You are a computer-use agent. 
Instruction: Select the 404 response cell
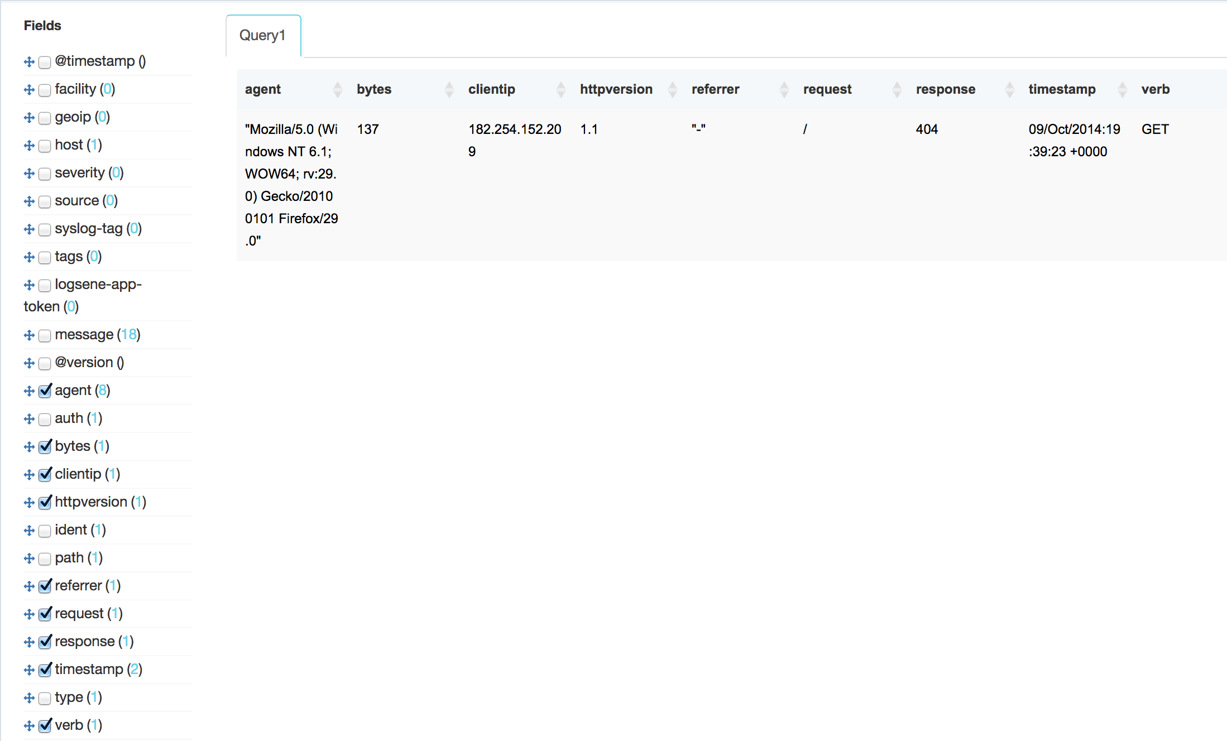pyautogui.click(x=927, y=129)
